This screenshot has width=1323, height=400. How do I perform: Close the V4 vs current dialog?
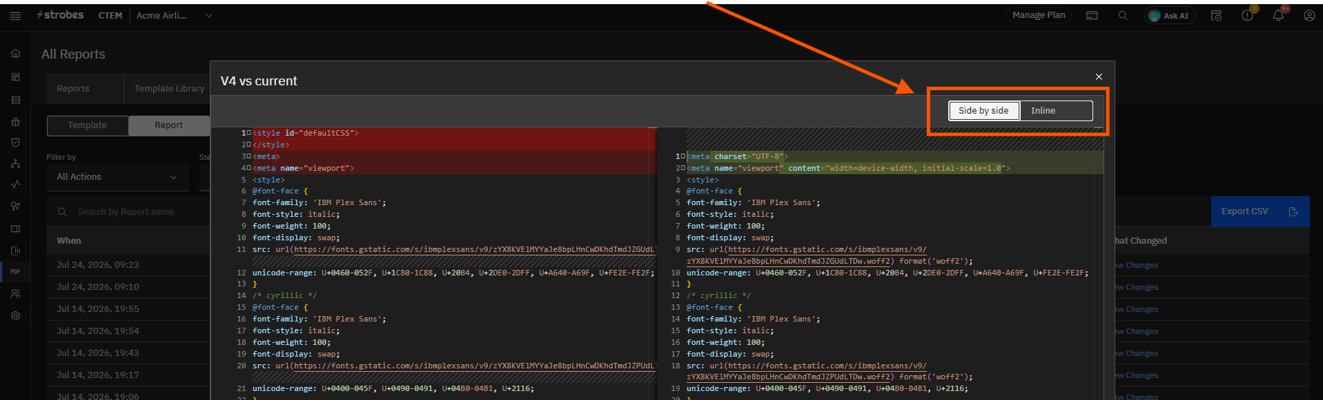click(1099, 76)
